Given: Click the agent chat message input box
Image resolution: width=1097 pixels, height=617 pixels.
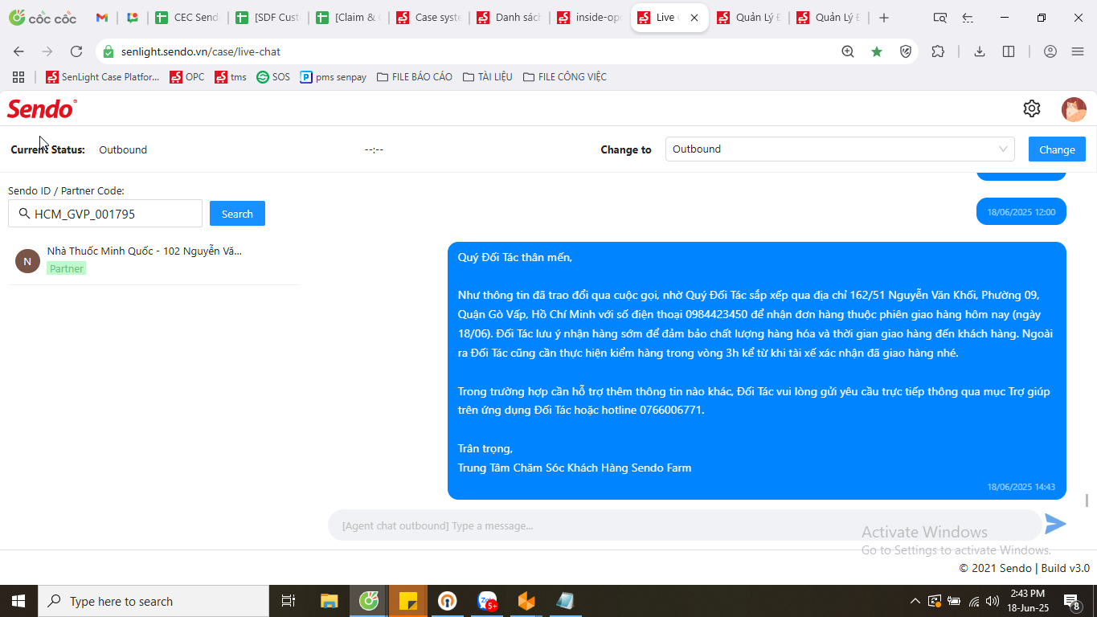Looking at the screenshot, I should point(685,525).
